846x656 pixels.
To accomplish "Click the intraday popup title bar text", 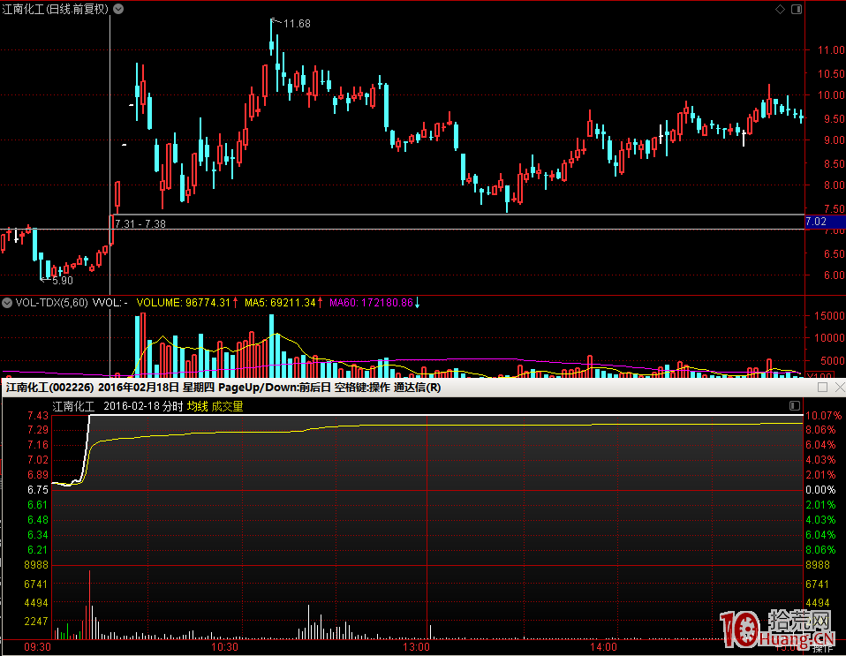I will [x=223, y=388].
